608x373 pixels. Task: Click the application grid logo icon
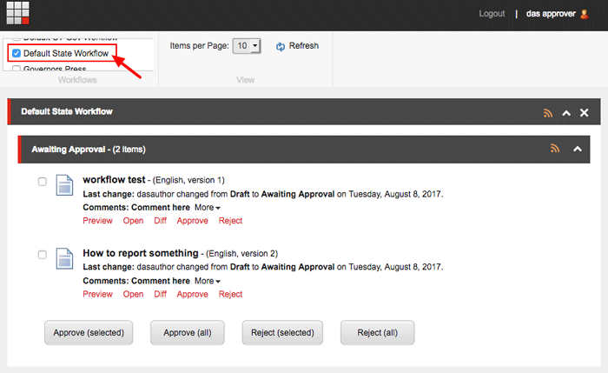coord(17,14)
